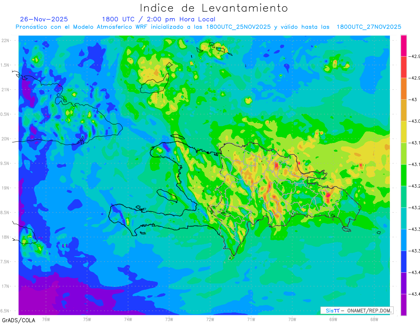The width and height of the screenshot is (420, 324).
Task: Select the lime yellow-green legend swatch
Action: pyautogui.click(x=404, y=153)
